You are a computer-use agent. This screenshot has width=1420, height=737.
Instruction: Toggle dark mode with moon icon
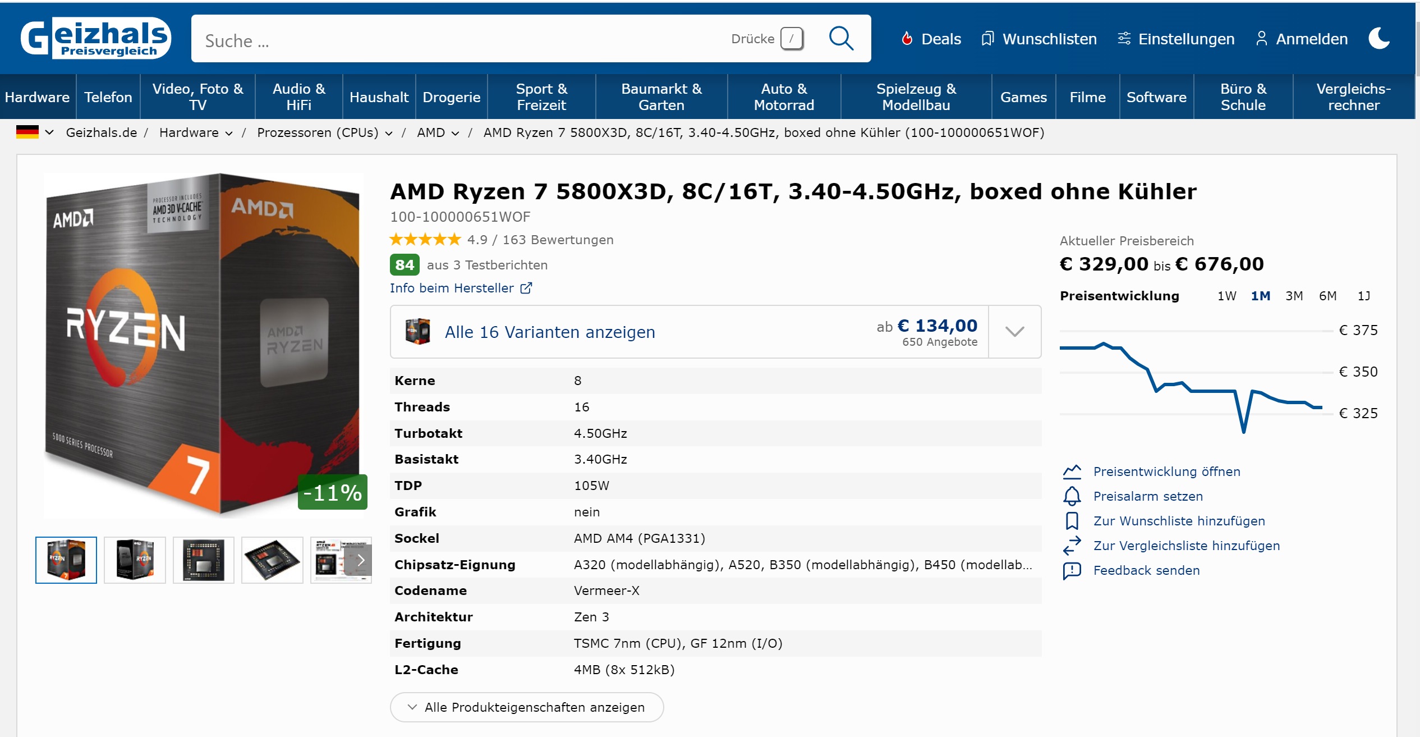click(x=1378, y=39)
